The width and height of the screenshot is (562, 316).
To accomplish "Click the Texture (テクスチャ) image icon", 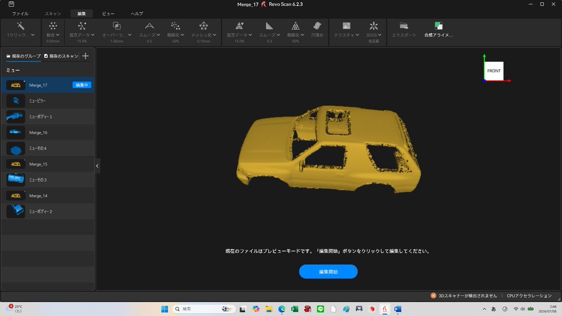I will tap(347, 26).
